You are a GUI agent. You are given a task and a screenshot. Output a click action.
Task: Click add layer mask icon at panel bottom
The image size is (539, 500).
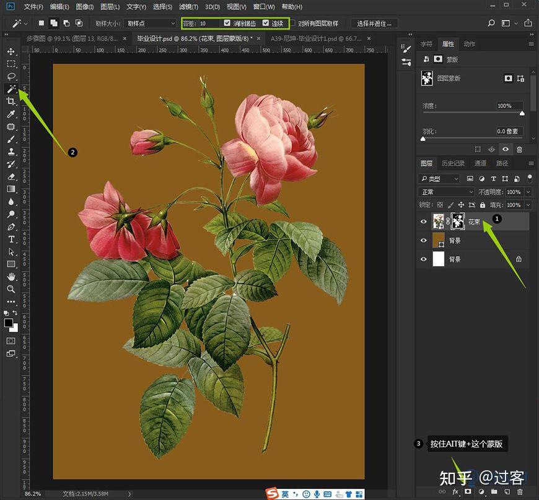[x=468, y=491]
